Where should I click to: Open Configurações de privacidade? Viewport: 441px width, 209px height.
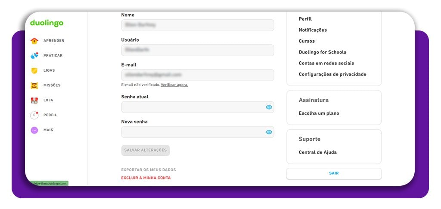[x=332, y=74]
